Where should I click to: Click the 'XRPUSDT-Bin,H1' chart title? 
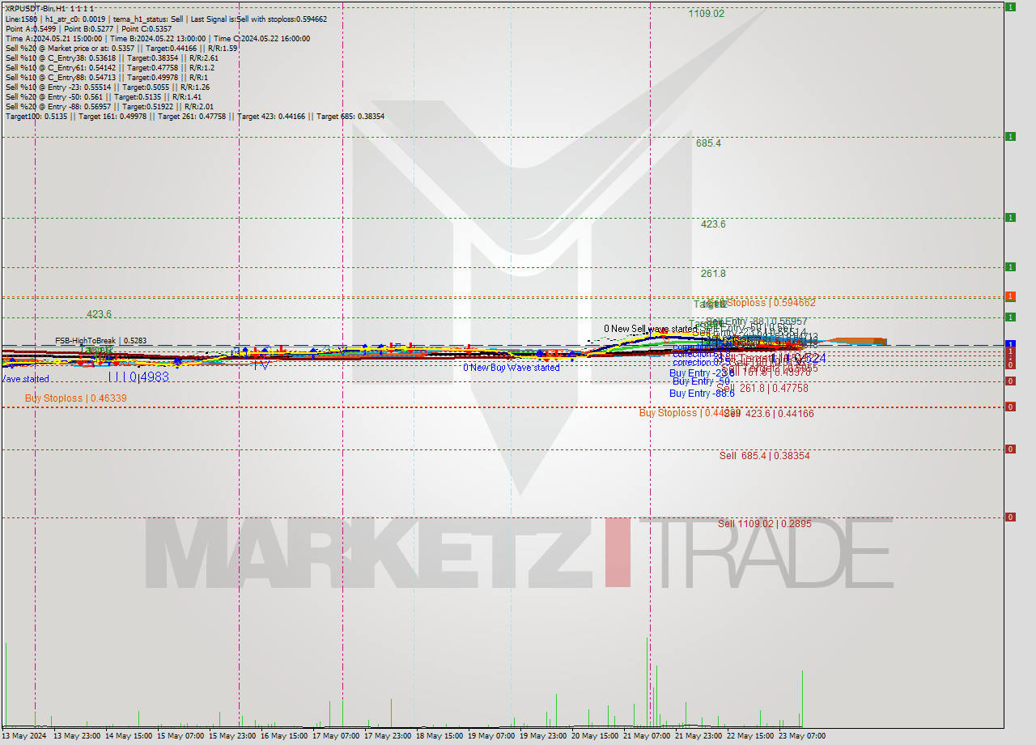pos(36,8)
